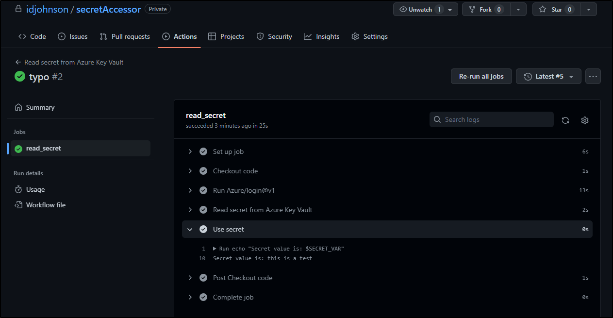Open the secretAccessor repository link
The width and height of the screenshot is (613, 318).
109,9
